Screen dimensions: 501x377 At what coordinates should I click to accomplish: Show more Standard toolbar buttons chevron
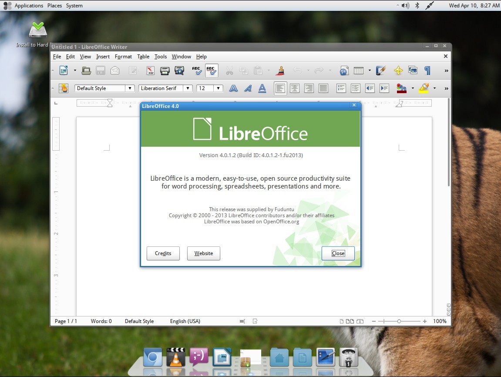(x=446, y=71)
